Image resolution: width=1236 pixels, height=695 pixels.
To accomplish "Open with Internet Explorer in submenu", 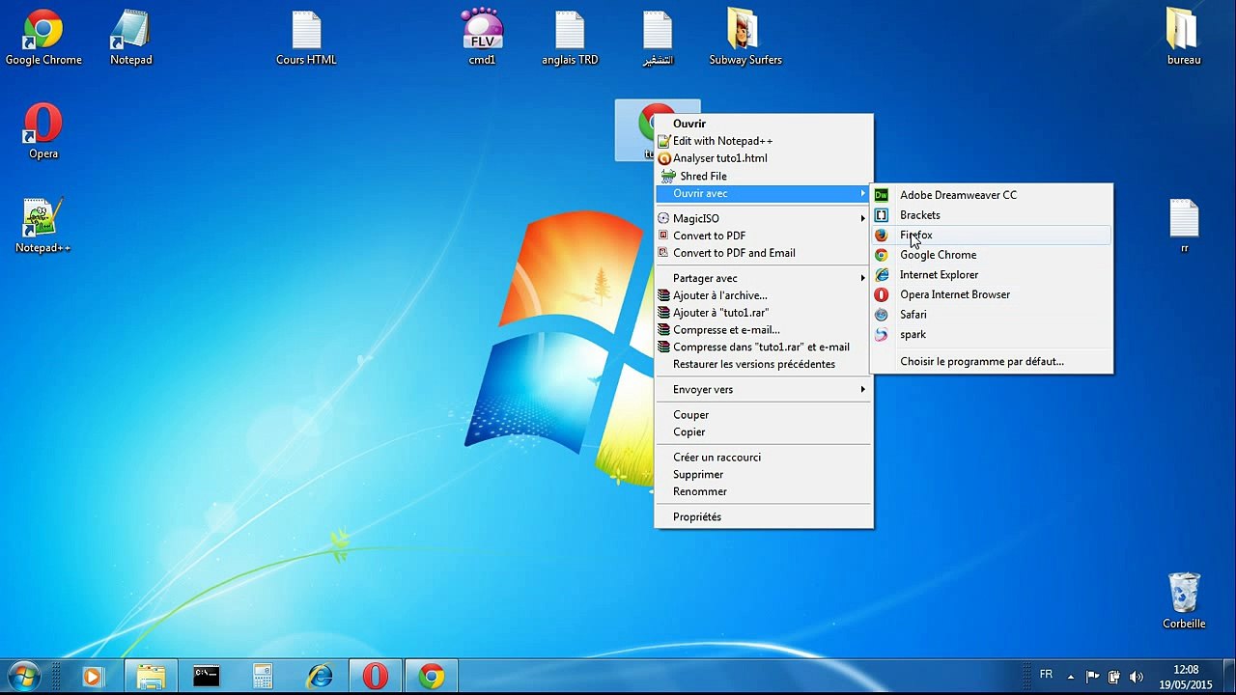I will [991, 275].
